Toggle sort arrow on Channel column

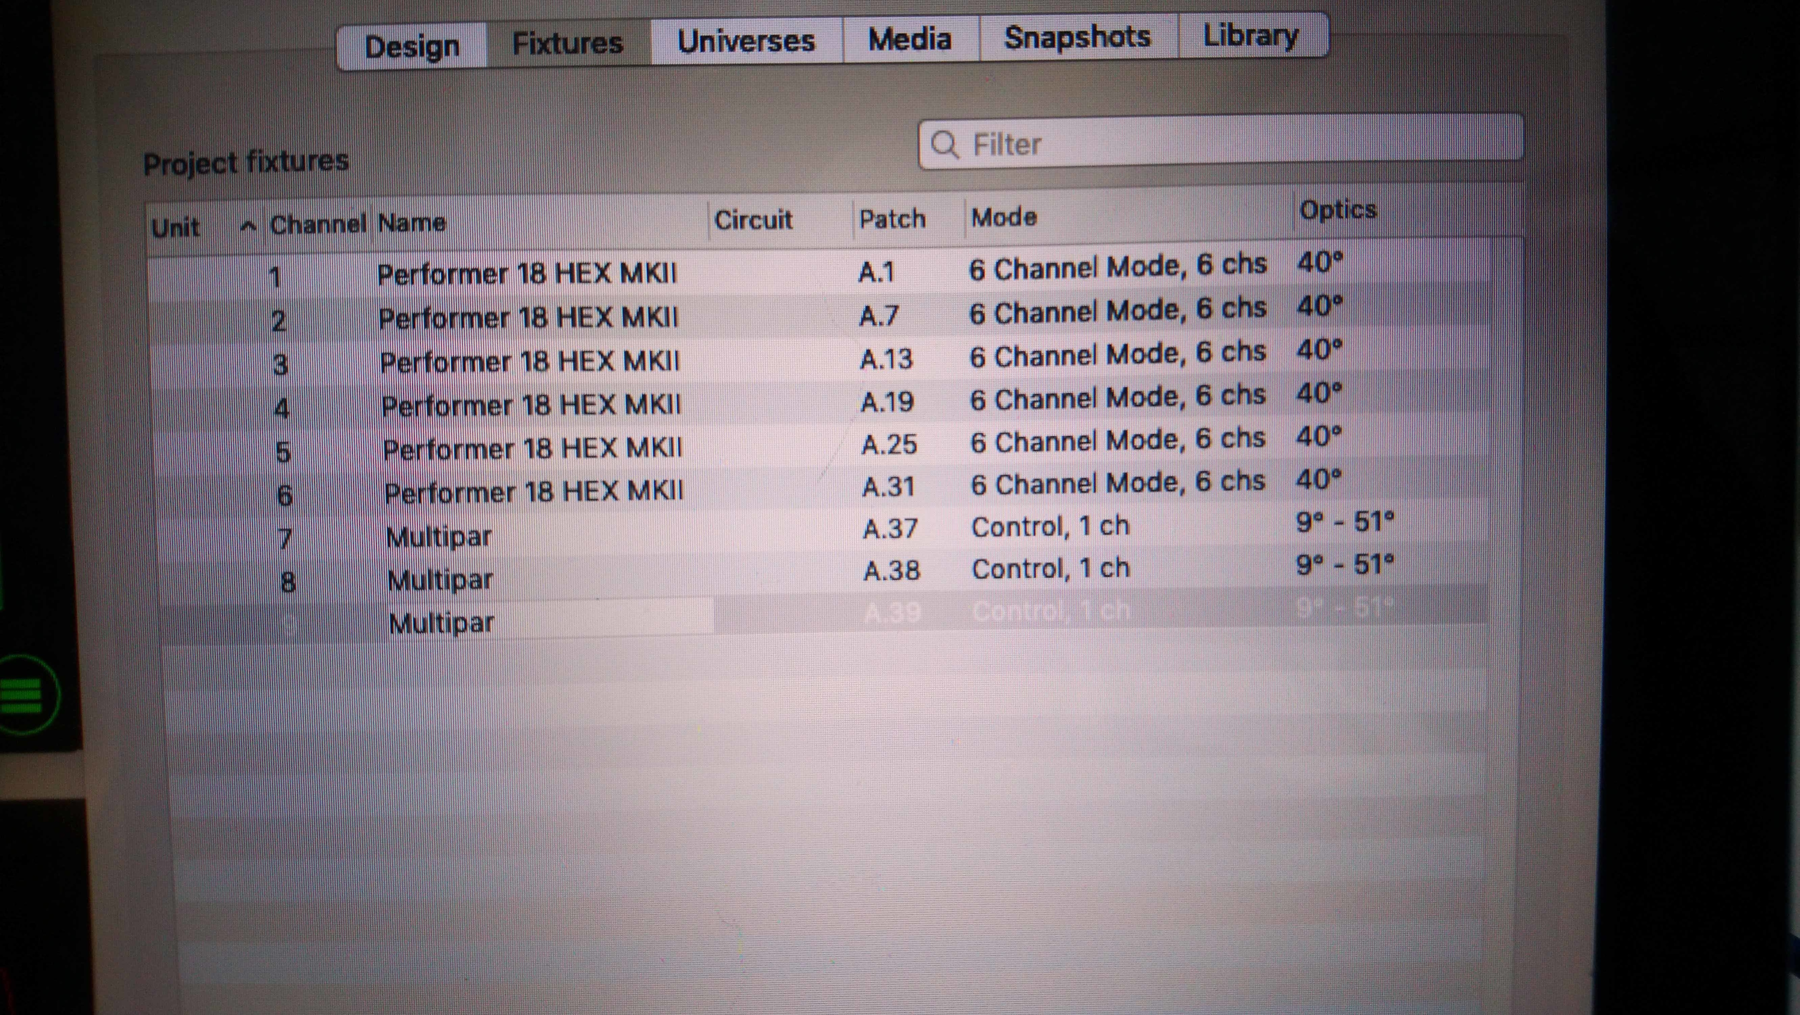tap(248, 226)
